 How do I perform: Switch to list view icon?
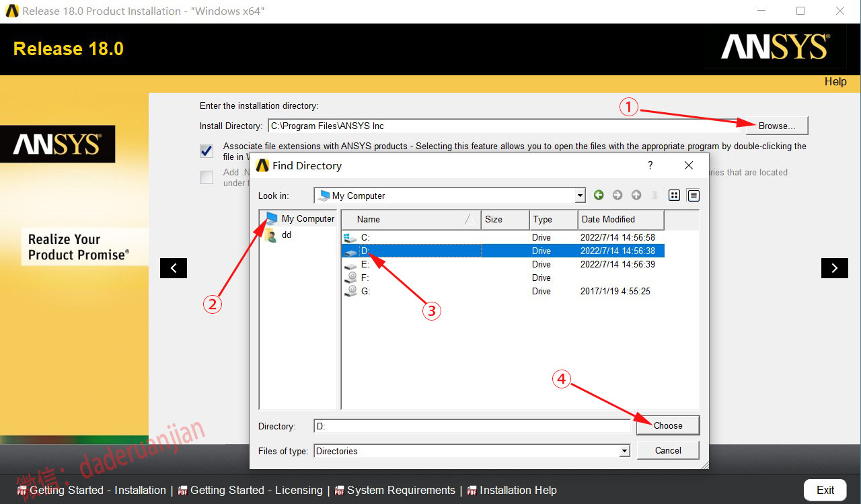[x=674, y=196]
